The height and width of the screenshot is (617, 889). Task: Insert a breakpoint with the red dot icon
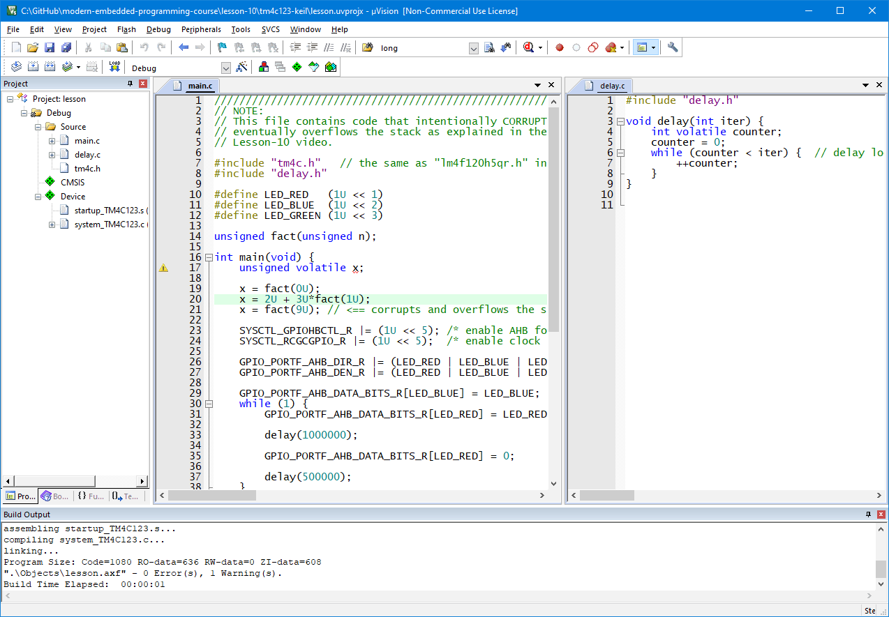[x=559, y=47]
